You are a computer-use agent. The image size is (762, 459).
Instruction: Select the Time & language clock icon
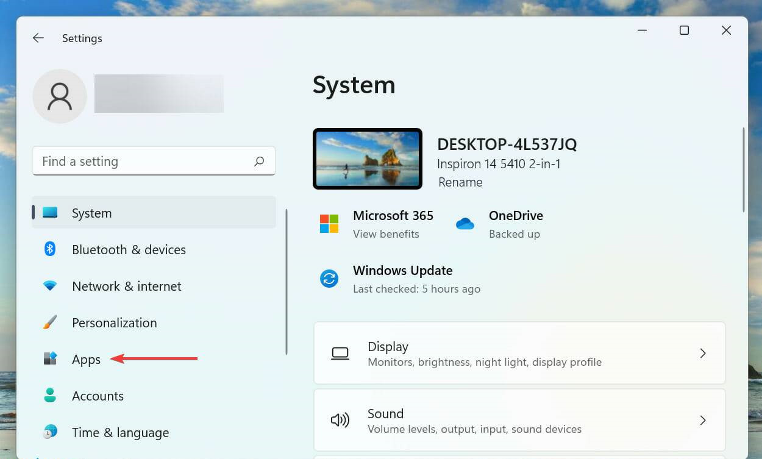click(49, 432)
